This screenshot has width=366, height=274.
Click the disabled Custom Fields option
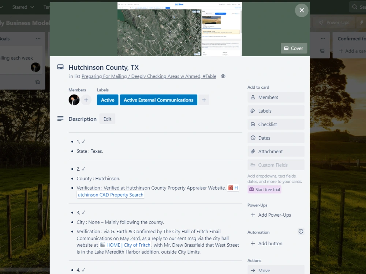(x=276, y=165)
